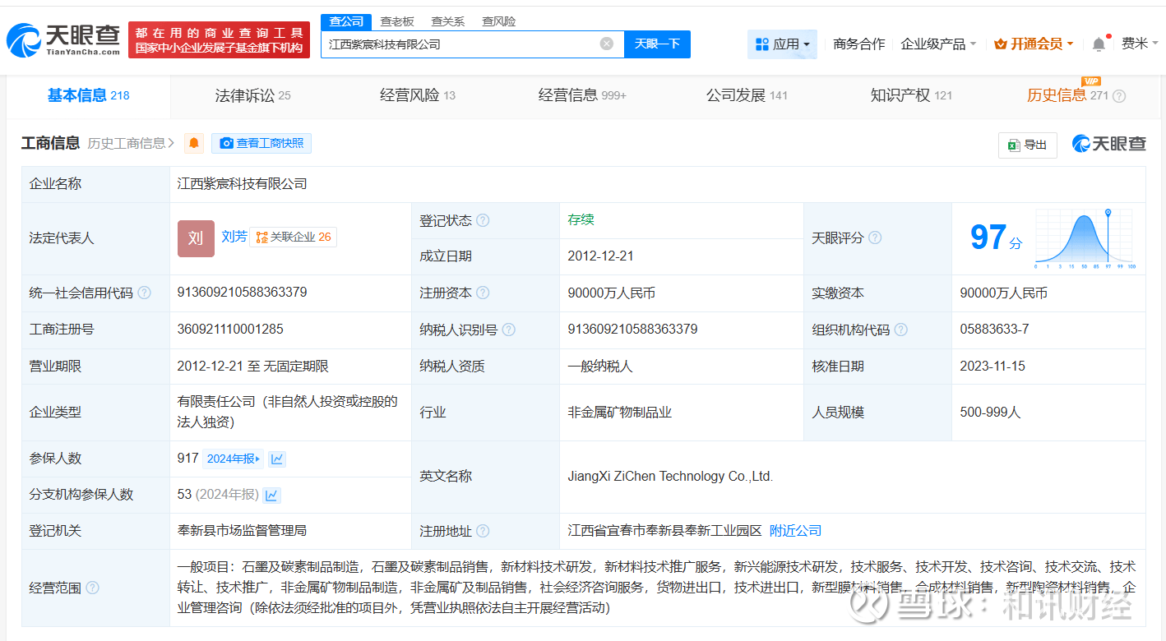Click the help icon beside 登记状态
The width and height of the screenshot is (1166, 641).
pyautogui.click(x=483, y=220)
